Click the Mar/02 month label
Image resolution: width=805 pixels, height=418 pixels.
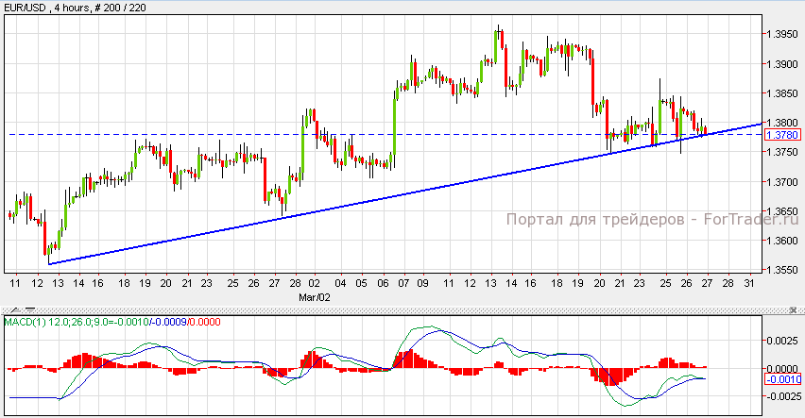tap(317, 295)
